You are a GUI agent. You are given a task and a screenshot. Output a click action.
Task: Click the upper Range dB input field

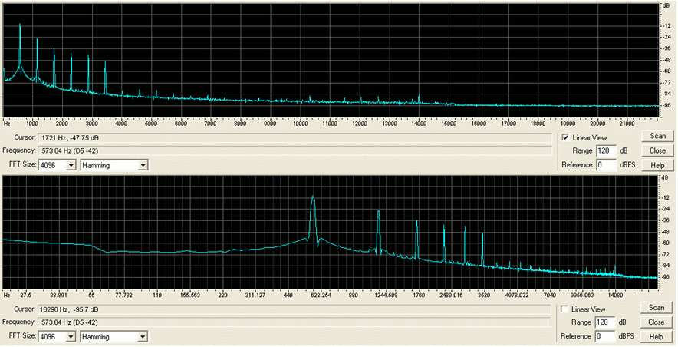[606, 150]
